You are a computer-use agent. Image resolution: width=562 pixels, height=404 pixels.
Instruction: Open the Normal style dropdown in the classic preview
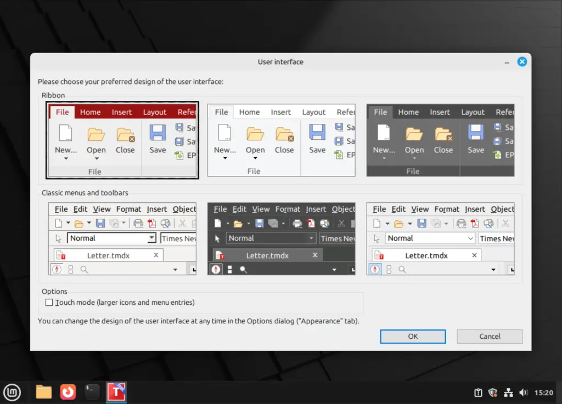(153, 238)
